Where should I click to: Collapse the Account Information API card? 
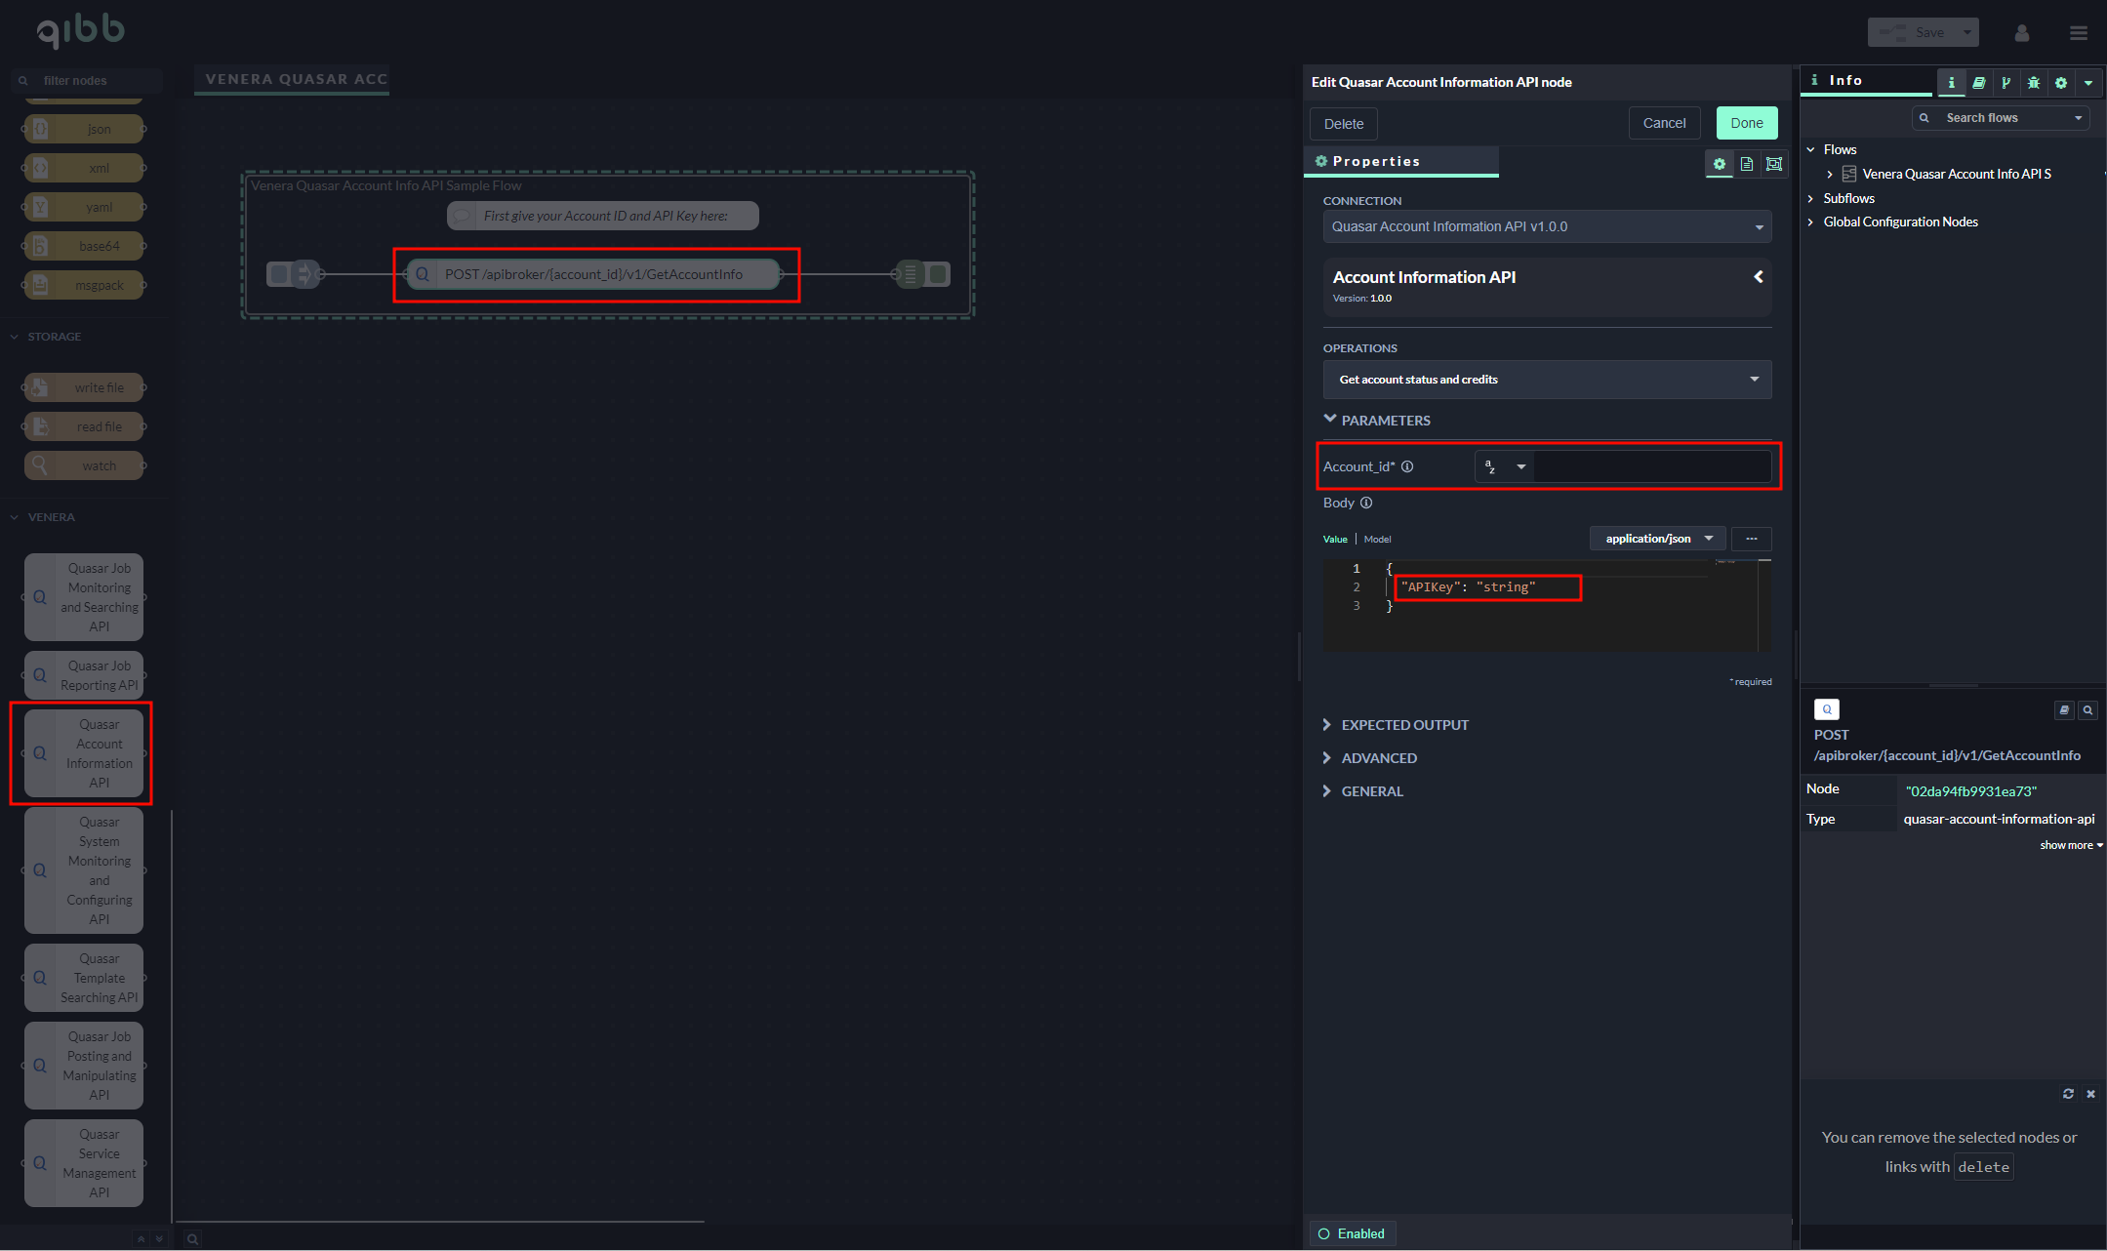coord(1758,277)
